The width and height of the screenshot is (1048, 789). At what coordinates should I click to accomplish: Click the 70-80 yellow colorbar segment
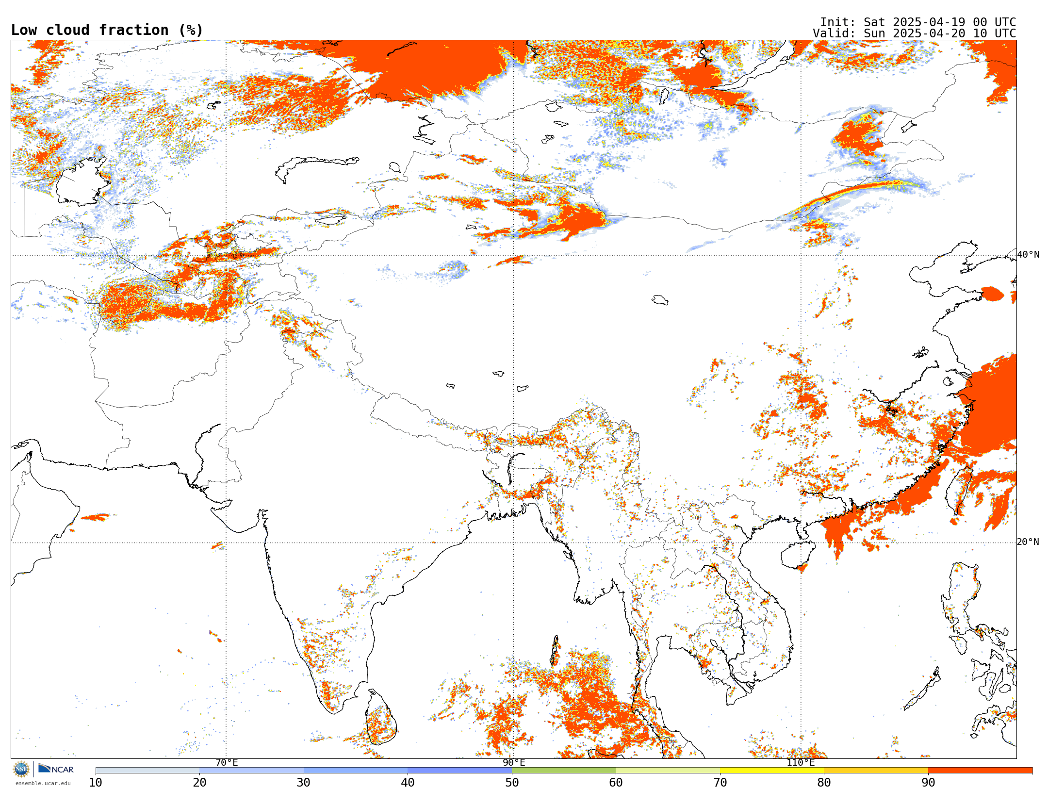772,771
